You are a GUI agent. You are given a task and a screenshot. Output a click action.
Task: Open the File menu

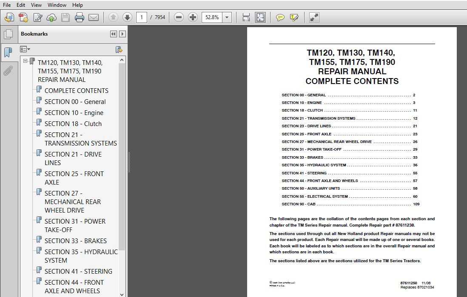point(6,5)
